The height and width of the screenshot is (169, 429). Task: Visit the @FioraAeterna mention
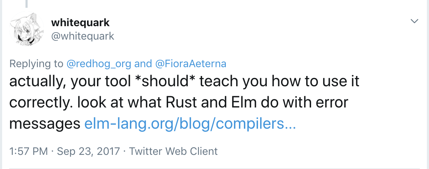point(191,64)
